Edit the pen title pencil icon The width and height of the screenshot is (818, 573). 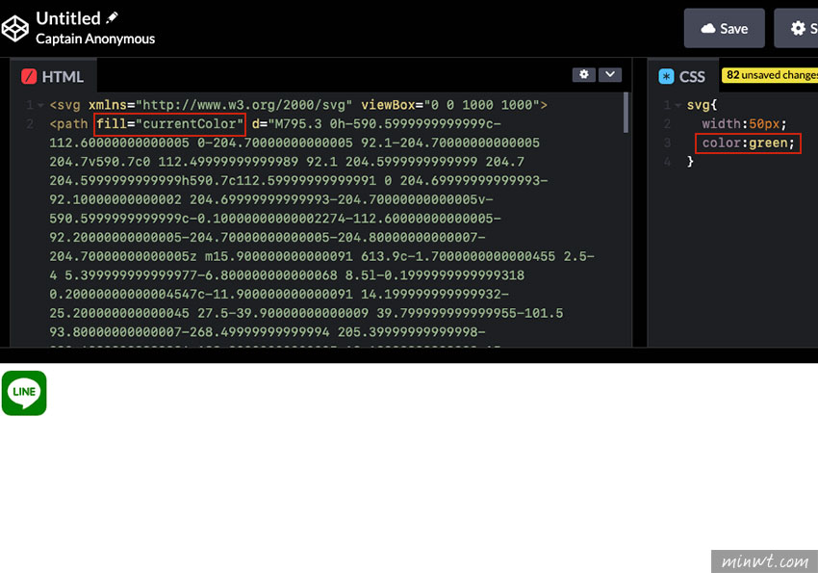tap(112, 18)
